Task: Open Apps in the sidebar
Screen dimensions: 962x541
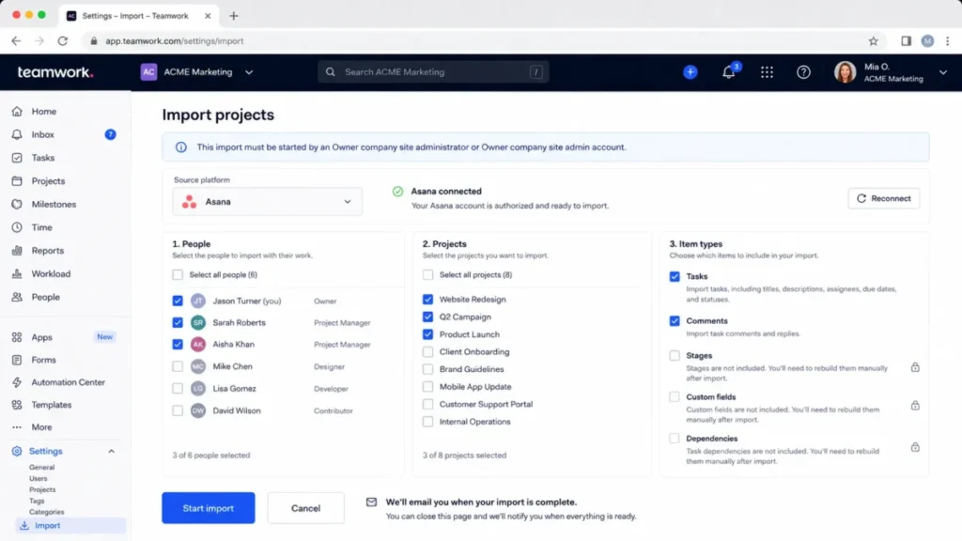Action: [41, 337]
